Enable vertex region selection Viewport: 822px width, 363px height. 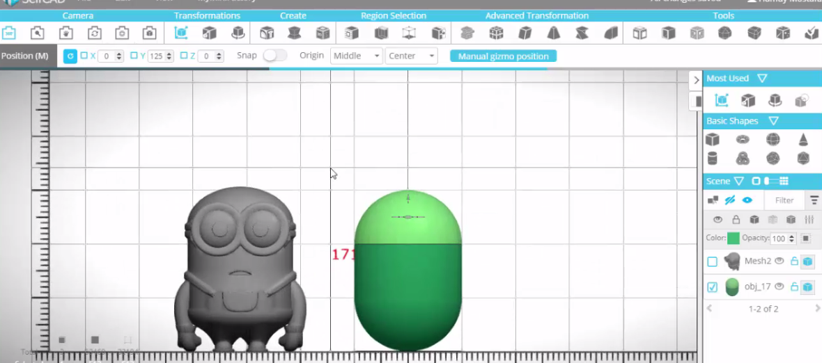point(409,33)
